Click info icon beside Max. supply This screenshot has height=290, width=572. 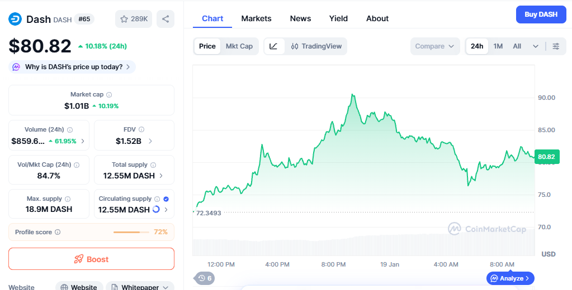(68, 199)
